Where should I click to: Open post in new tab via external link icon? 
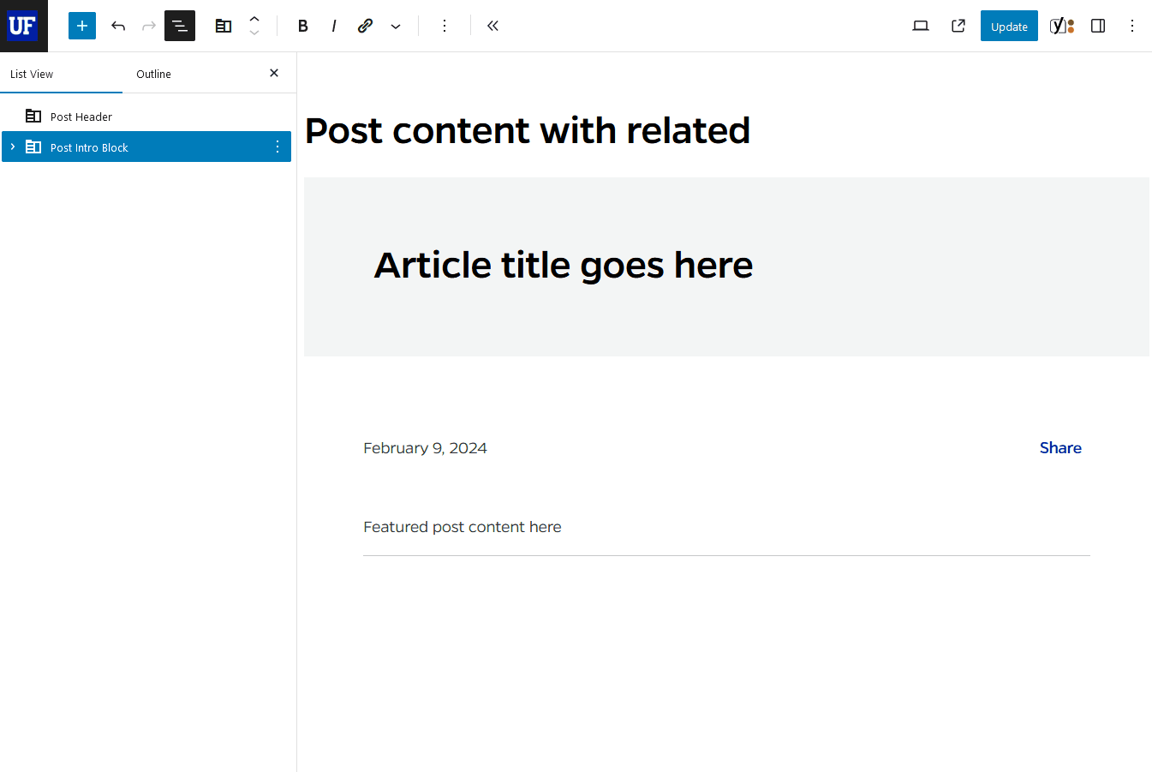958,26
